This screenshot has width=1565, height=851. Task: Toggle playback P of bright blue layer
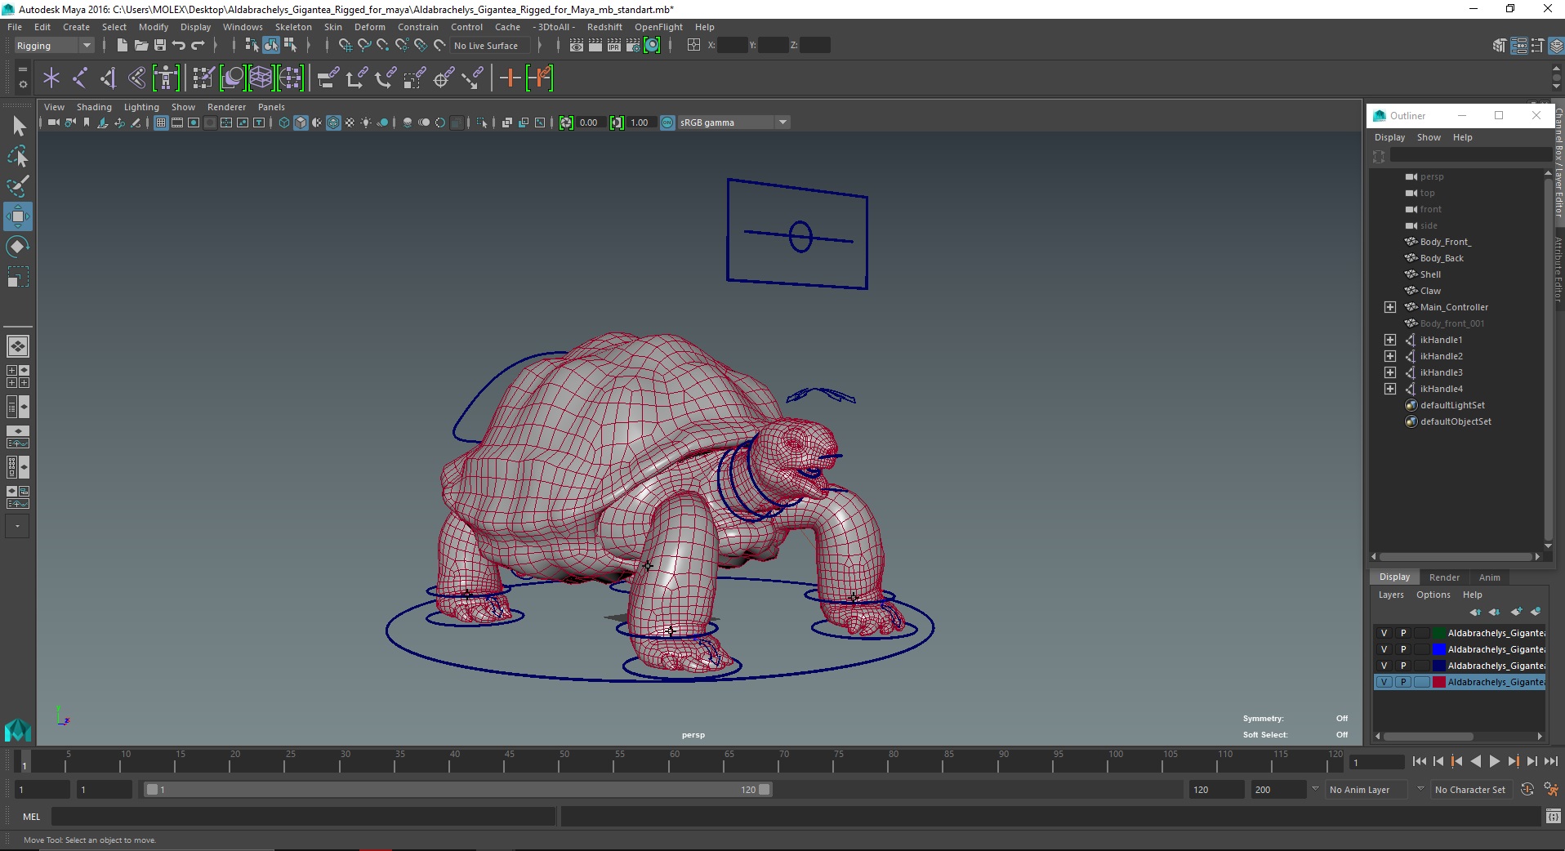pos(1403,649)
